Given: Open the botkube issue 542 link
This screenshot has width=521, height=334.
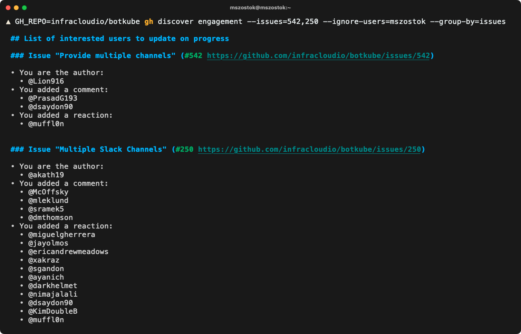Looking at the screenshot, I should pos(318,56).
